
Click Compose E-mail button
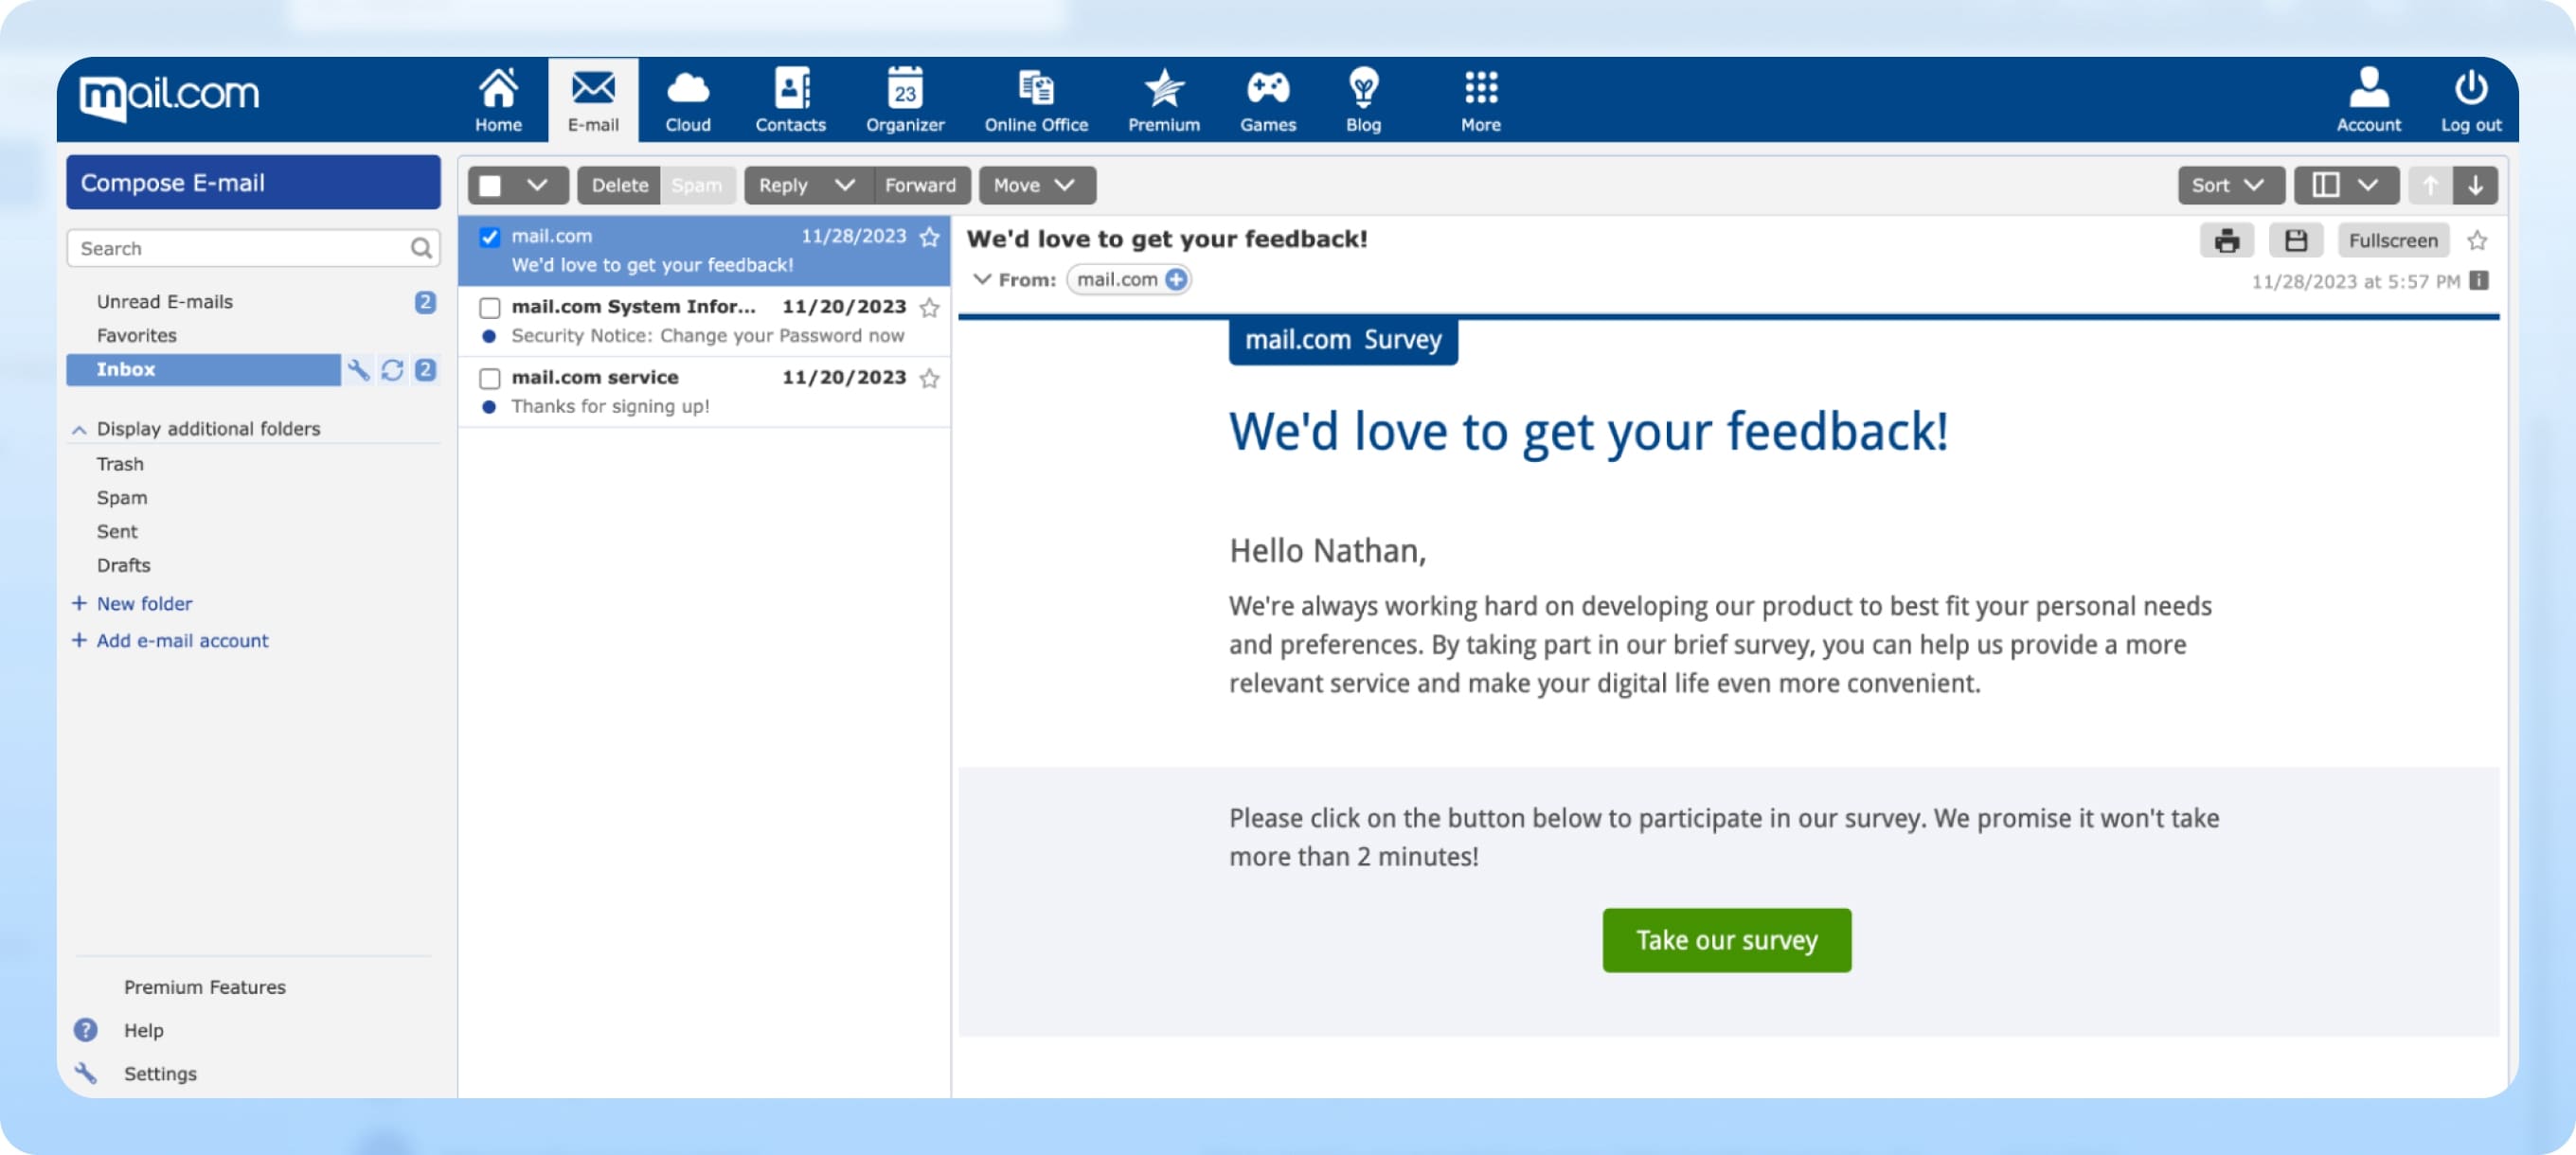coord(253,181)
